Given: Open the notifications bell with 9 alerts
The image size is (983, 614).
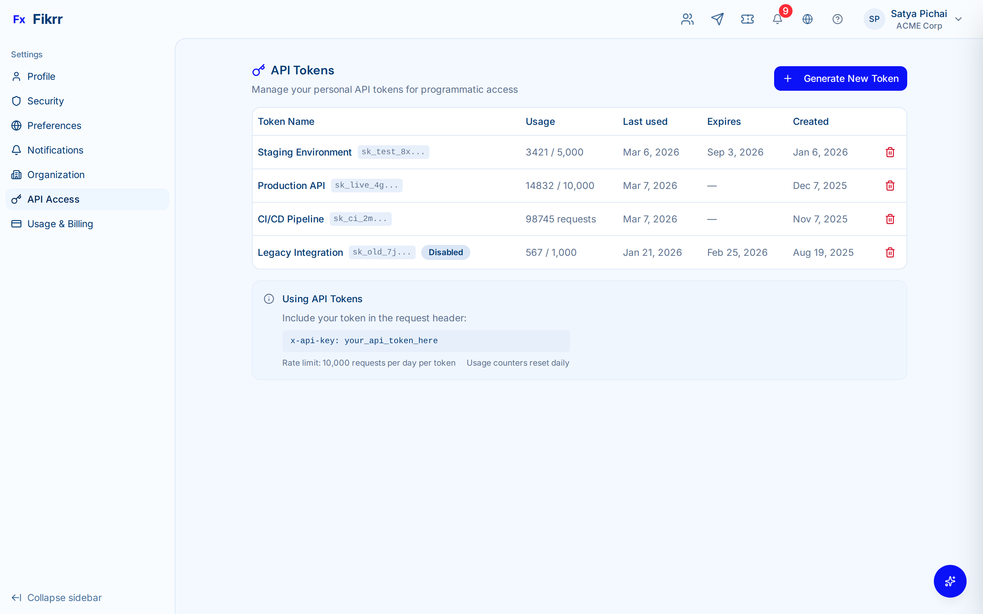Looking at the screenshot, I should (777, 19).
